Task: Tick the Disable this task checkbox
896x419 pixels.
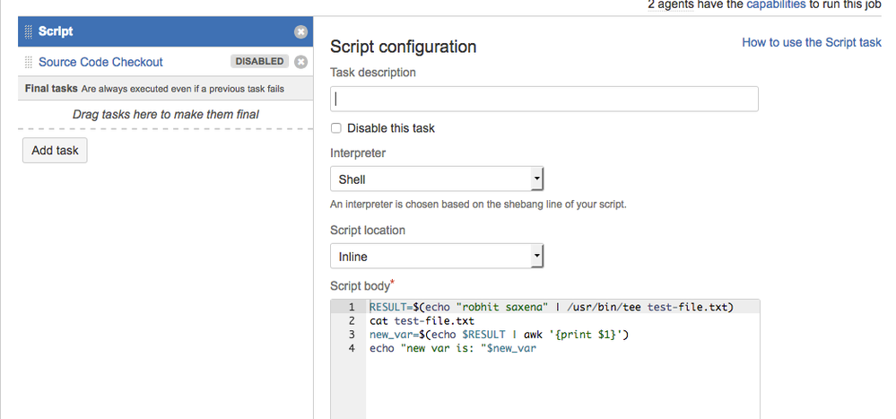Action: (336, 128)
